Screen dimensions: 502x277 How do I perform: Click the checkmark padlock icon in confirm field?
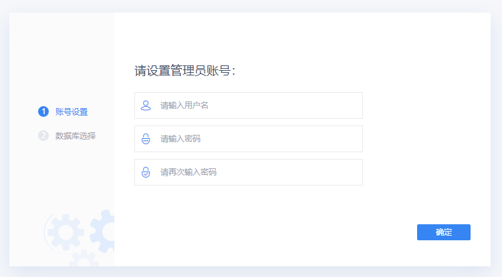(x=146, y=172)
